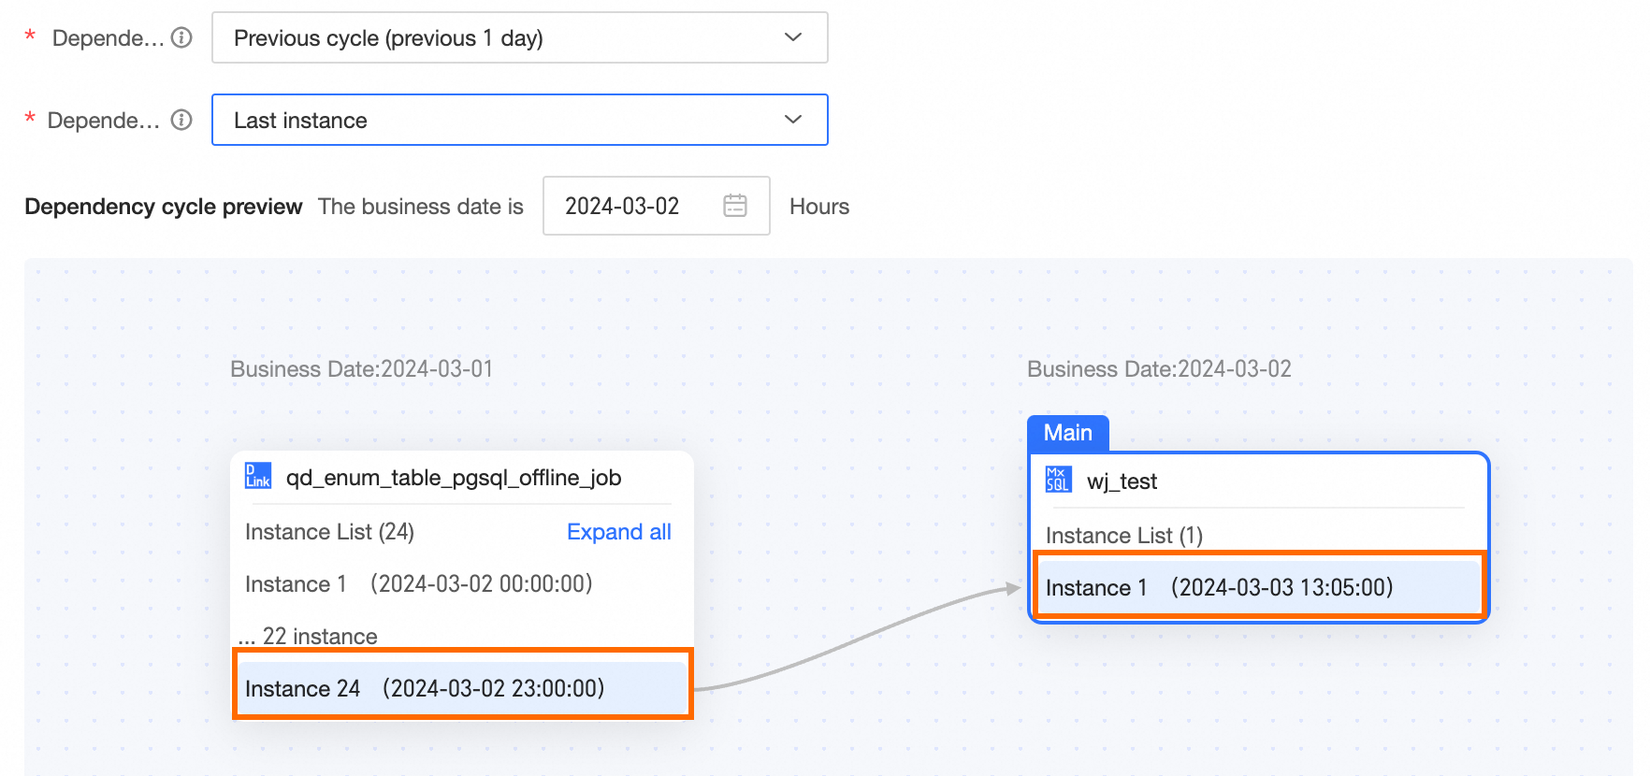
Task: Click Dependency cycle preview heading
Action: [164, 207]
